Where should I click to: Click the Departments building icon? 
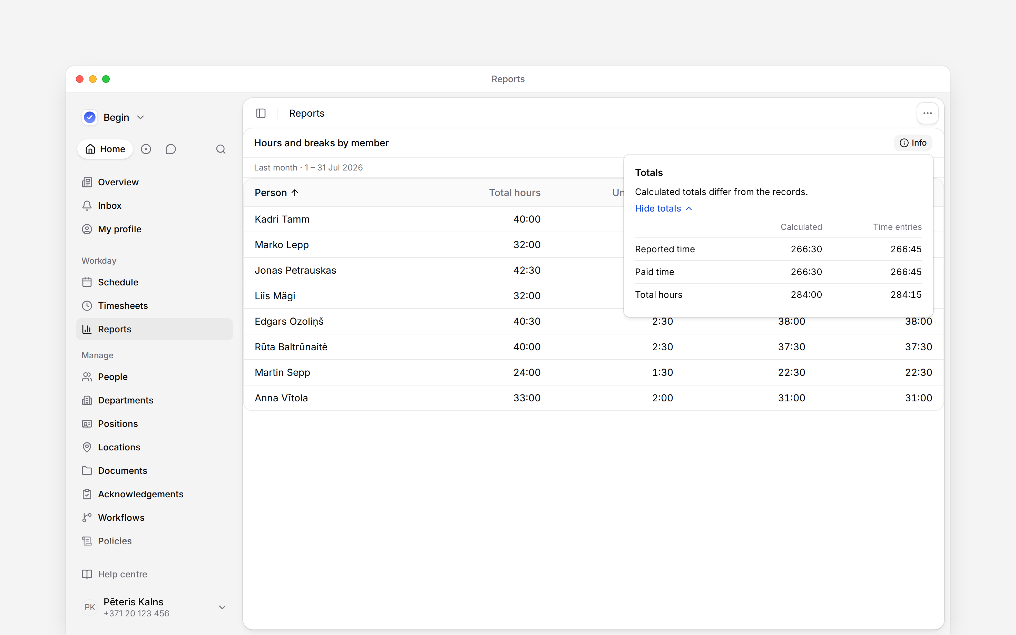coord(87,400)
